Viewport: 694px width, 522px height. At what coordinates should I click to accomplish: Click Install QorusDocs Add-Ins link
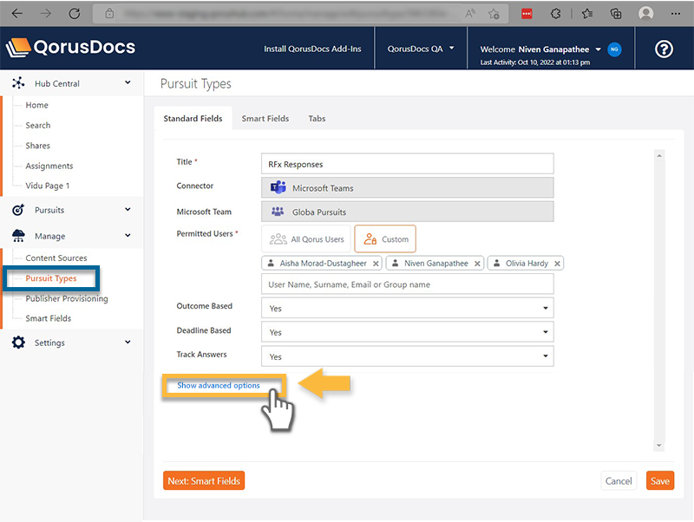click(x=312, y=49)
